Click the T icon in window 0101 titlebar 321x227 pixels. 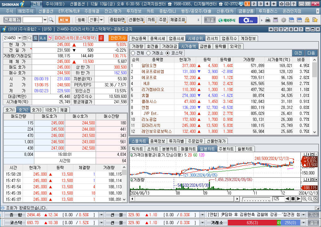point(281,29)
